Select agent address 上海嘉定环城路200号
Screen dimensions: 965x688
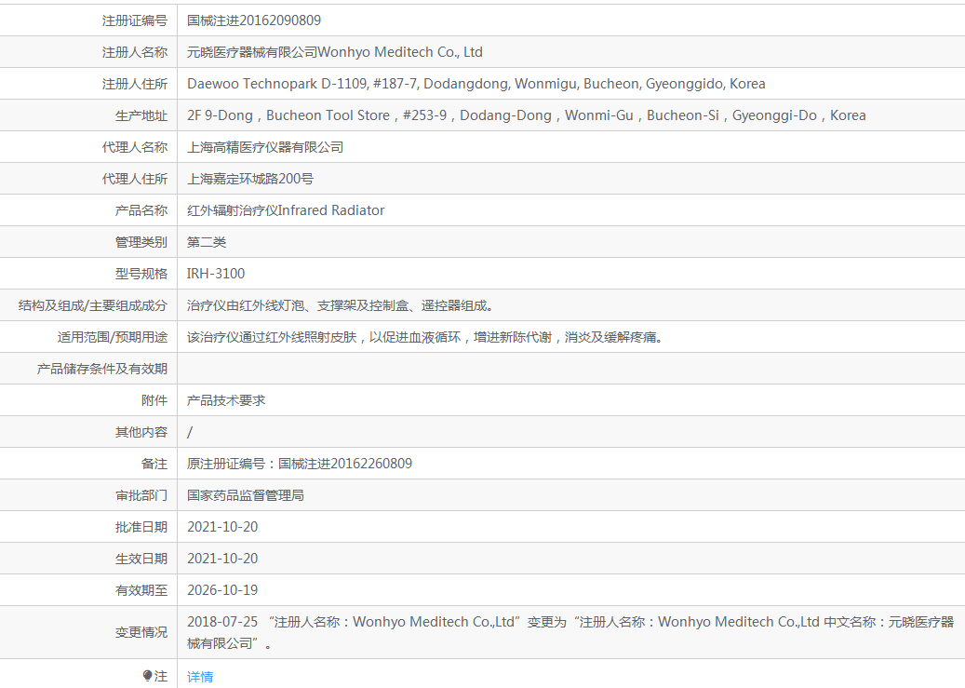click(x=250, y=180)
